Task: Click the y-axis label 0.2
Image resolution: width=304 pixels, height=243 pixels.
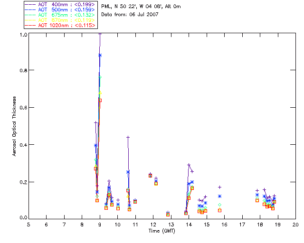Action: [x=23, y=182]
